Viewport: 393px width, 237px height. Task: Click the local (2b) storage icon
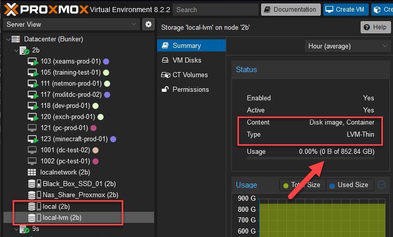click(x=32, y=206)
